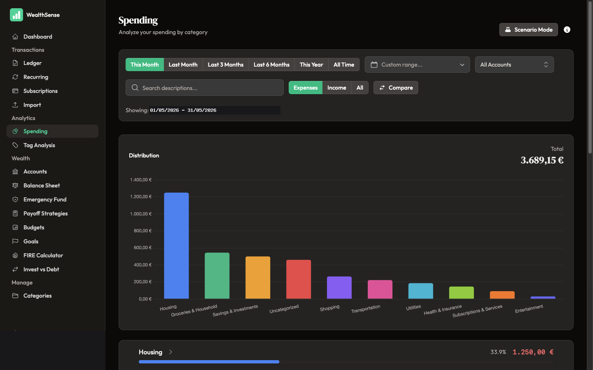This screenshot has width=593, height=370.
Task: Open Categories under Manage
Action: click(52, 296)
